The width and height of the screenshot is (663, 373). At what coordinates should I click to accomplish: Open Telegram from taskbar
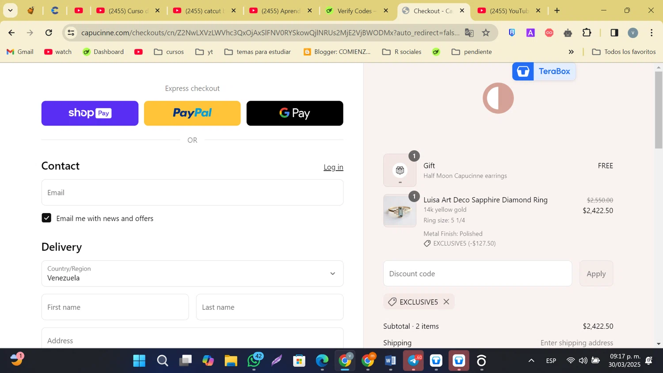pos(414,361)
